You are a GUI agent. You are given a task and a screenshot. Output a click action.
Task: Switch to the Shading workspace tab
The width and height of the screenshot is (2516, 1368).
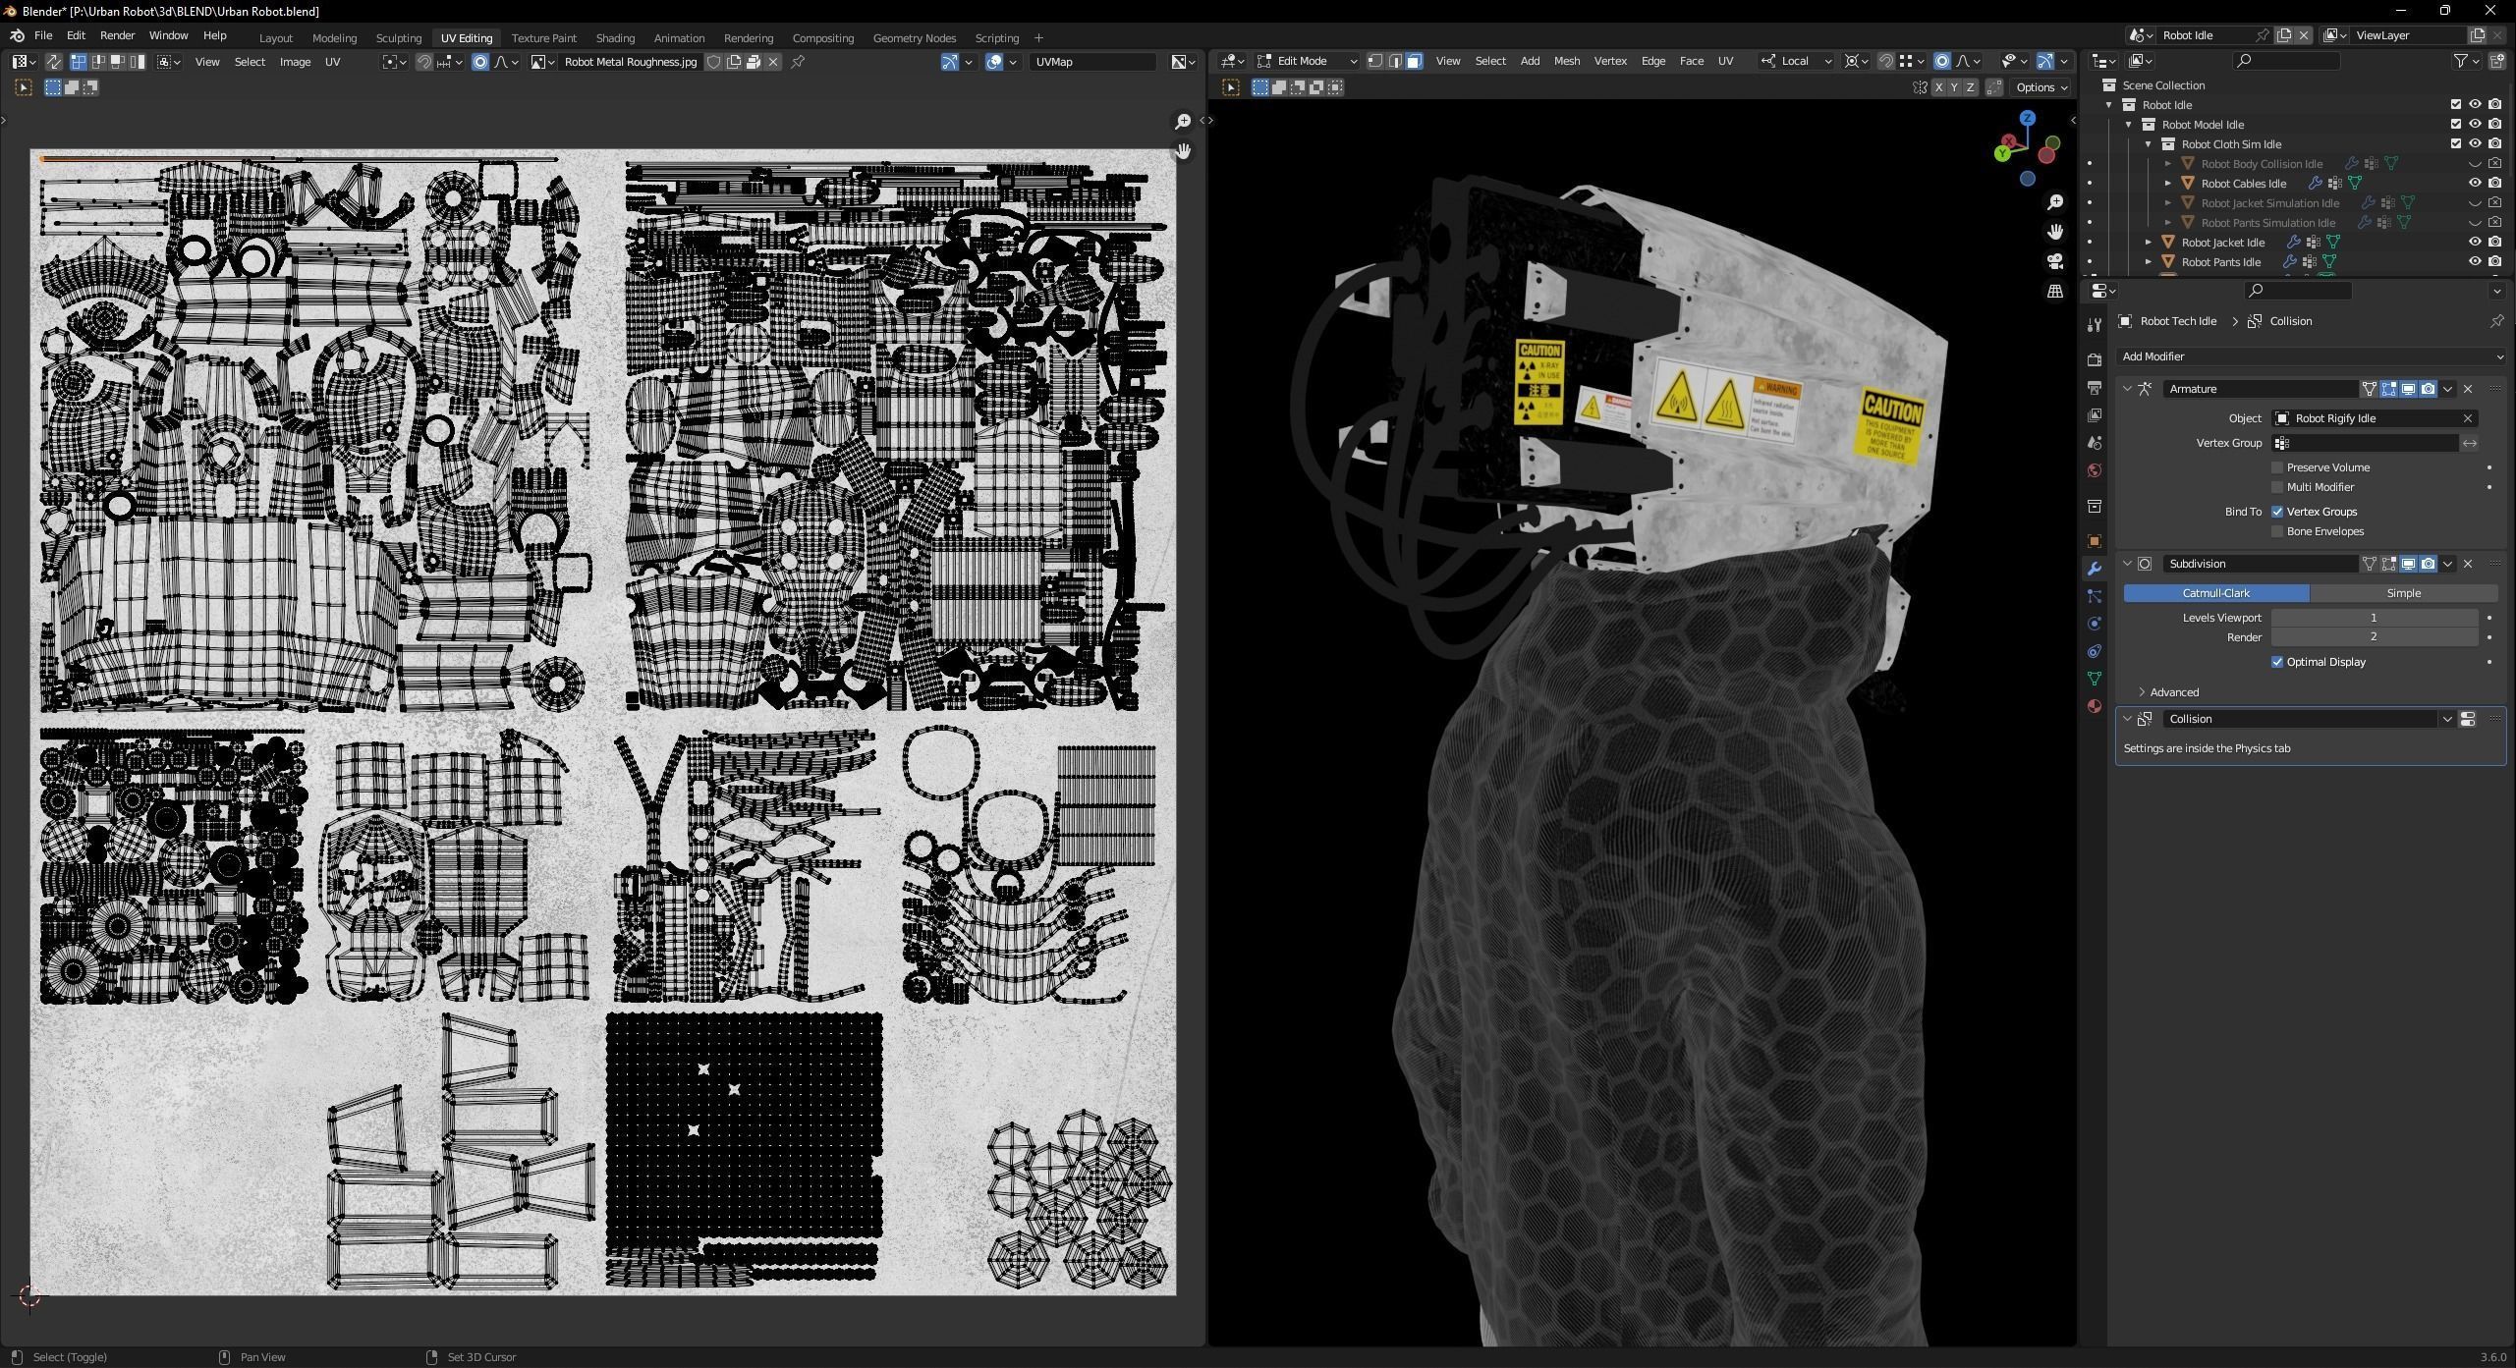(615, 38)
